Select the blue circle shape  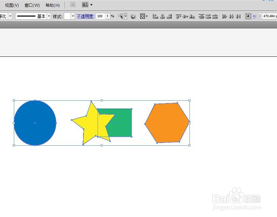point(35,123)
